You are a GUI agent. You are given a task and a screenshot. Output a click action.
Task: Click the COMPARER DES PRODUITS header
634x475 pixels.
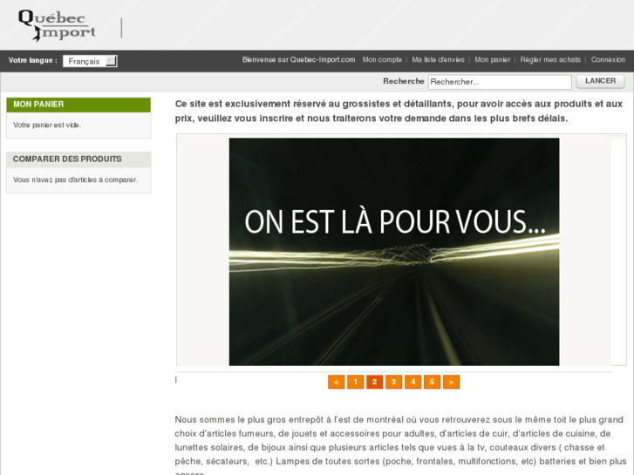click(78, 159)
